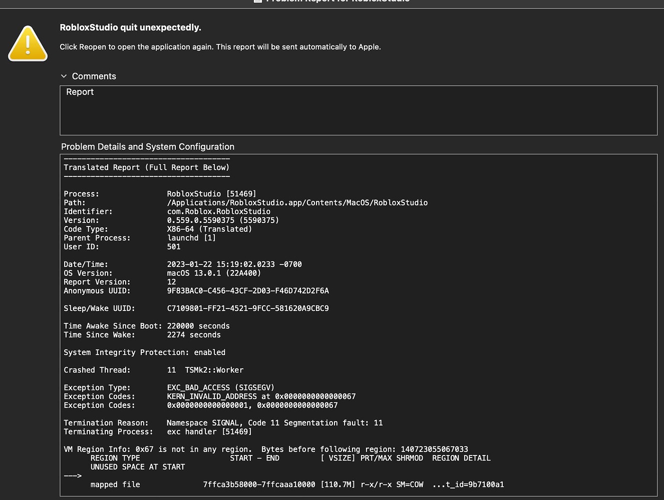Click the Termination Reason line
Screen dimensions: 664x500
[x=223, y=422]
